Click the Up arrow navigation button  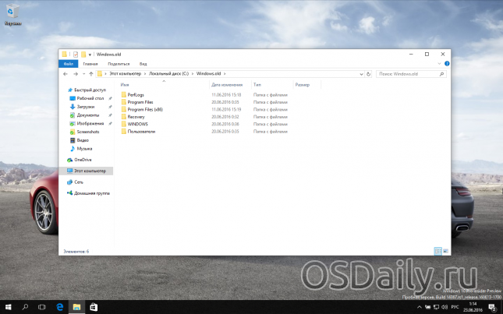90,73
